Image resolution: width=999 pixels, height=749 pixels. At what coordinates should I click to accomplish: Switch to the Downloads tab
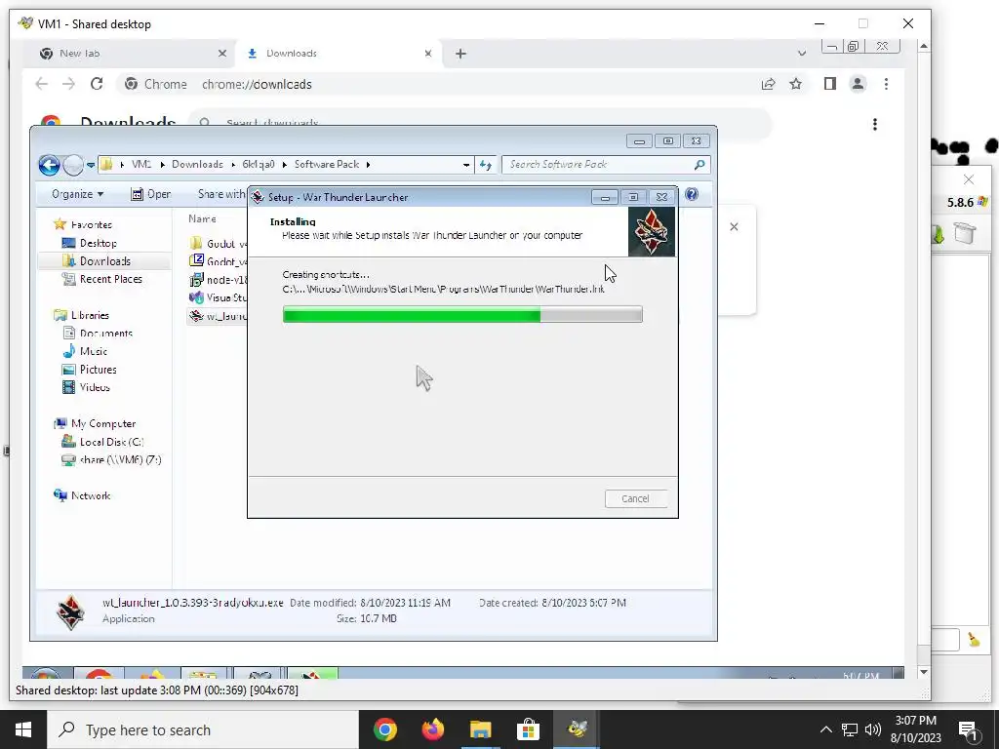tap(338, 54)
